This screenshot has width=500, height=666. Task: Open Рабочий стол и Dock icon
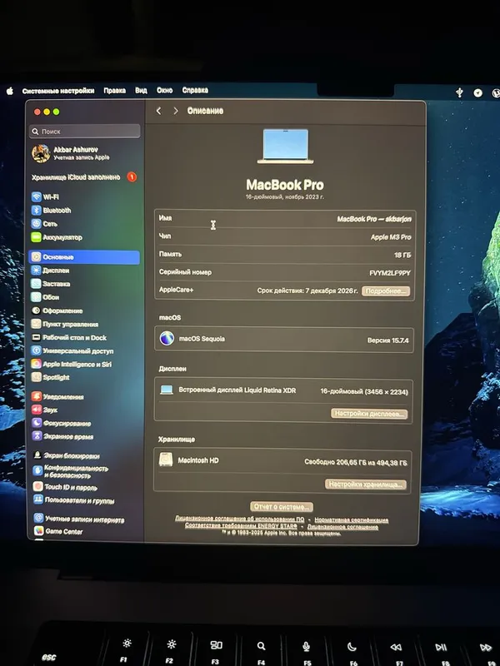click(36, 337)
